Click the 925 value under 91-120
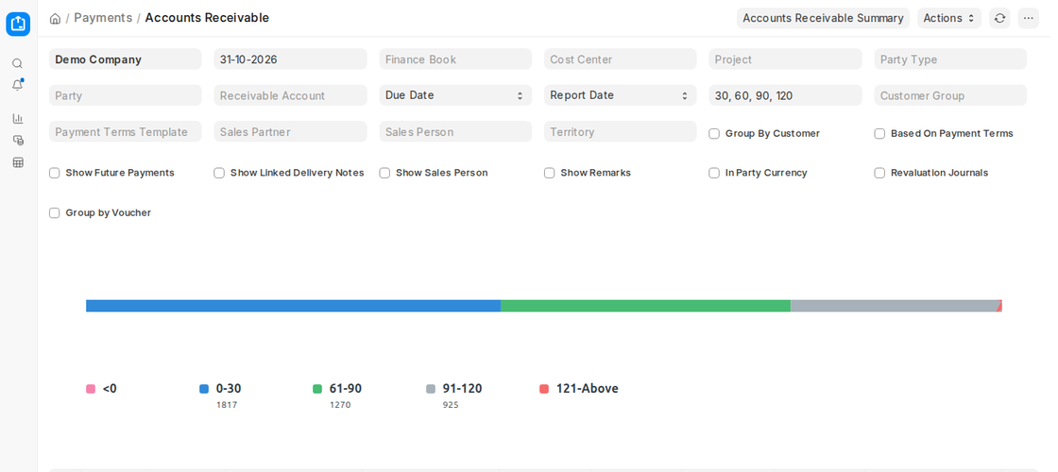The width and height of the screenshot is (1058, 472). 451,405
